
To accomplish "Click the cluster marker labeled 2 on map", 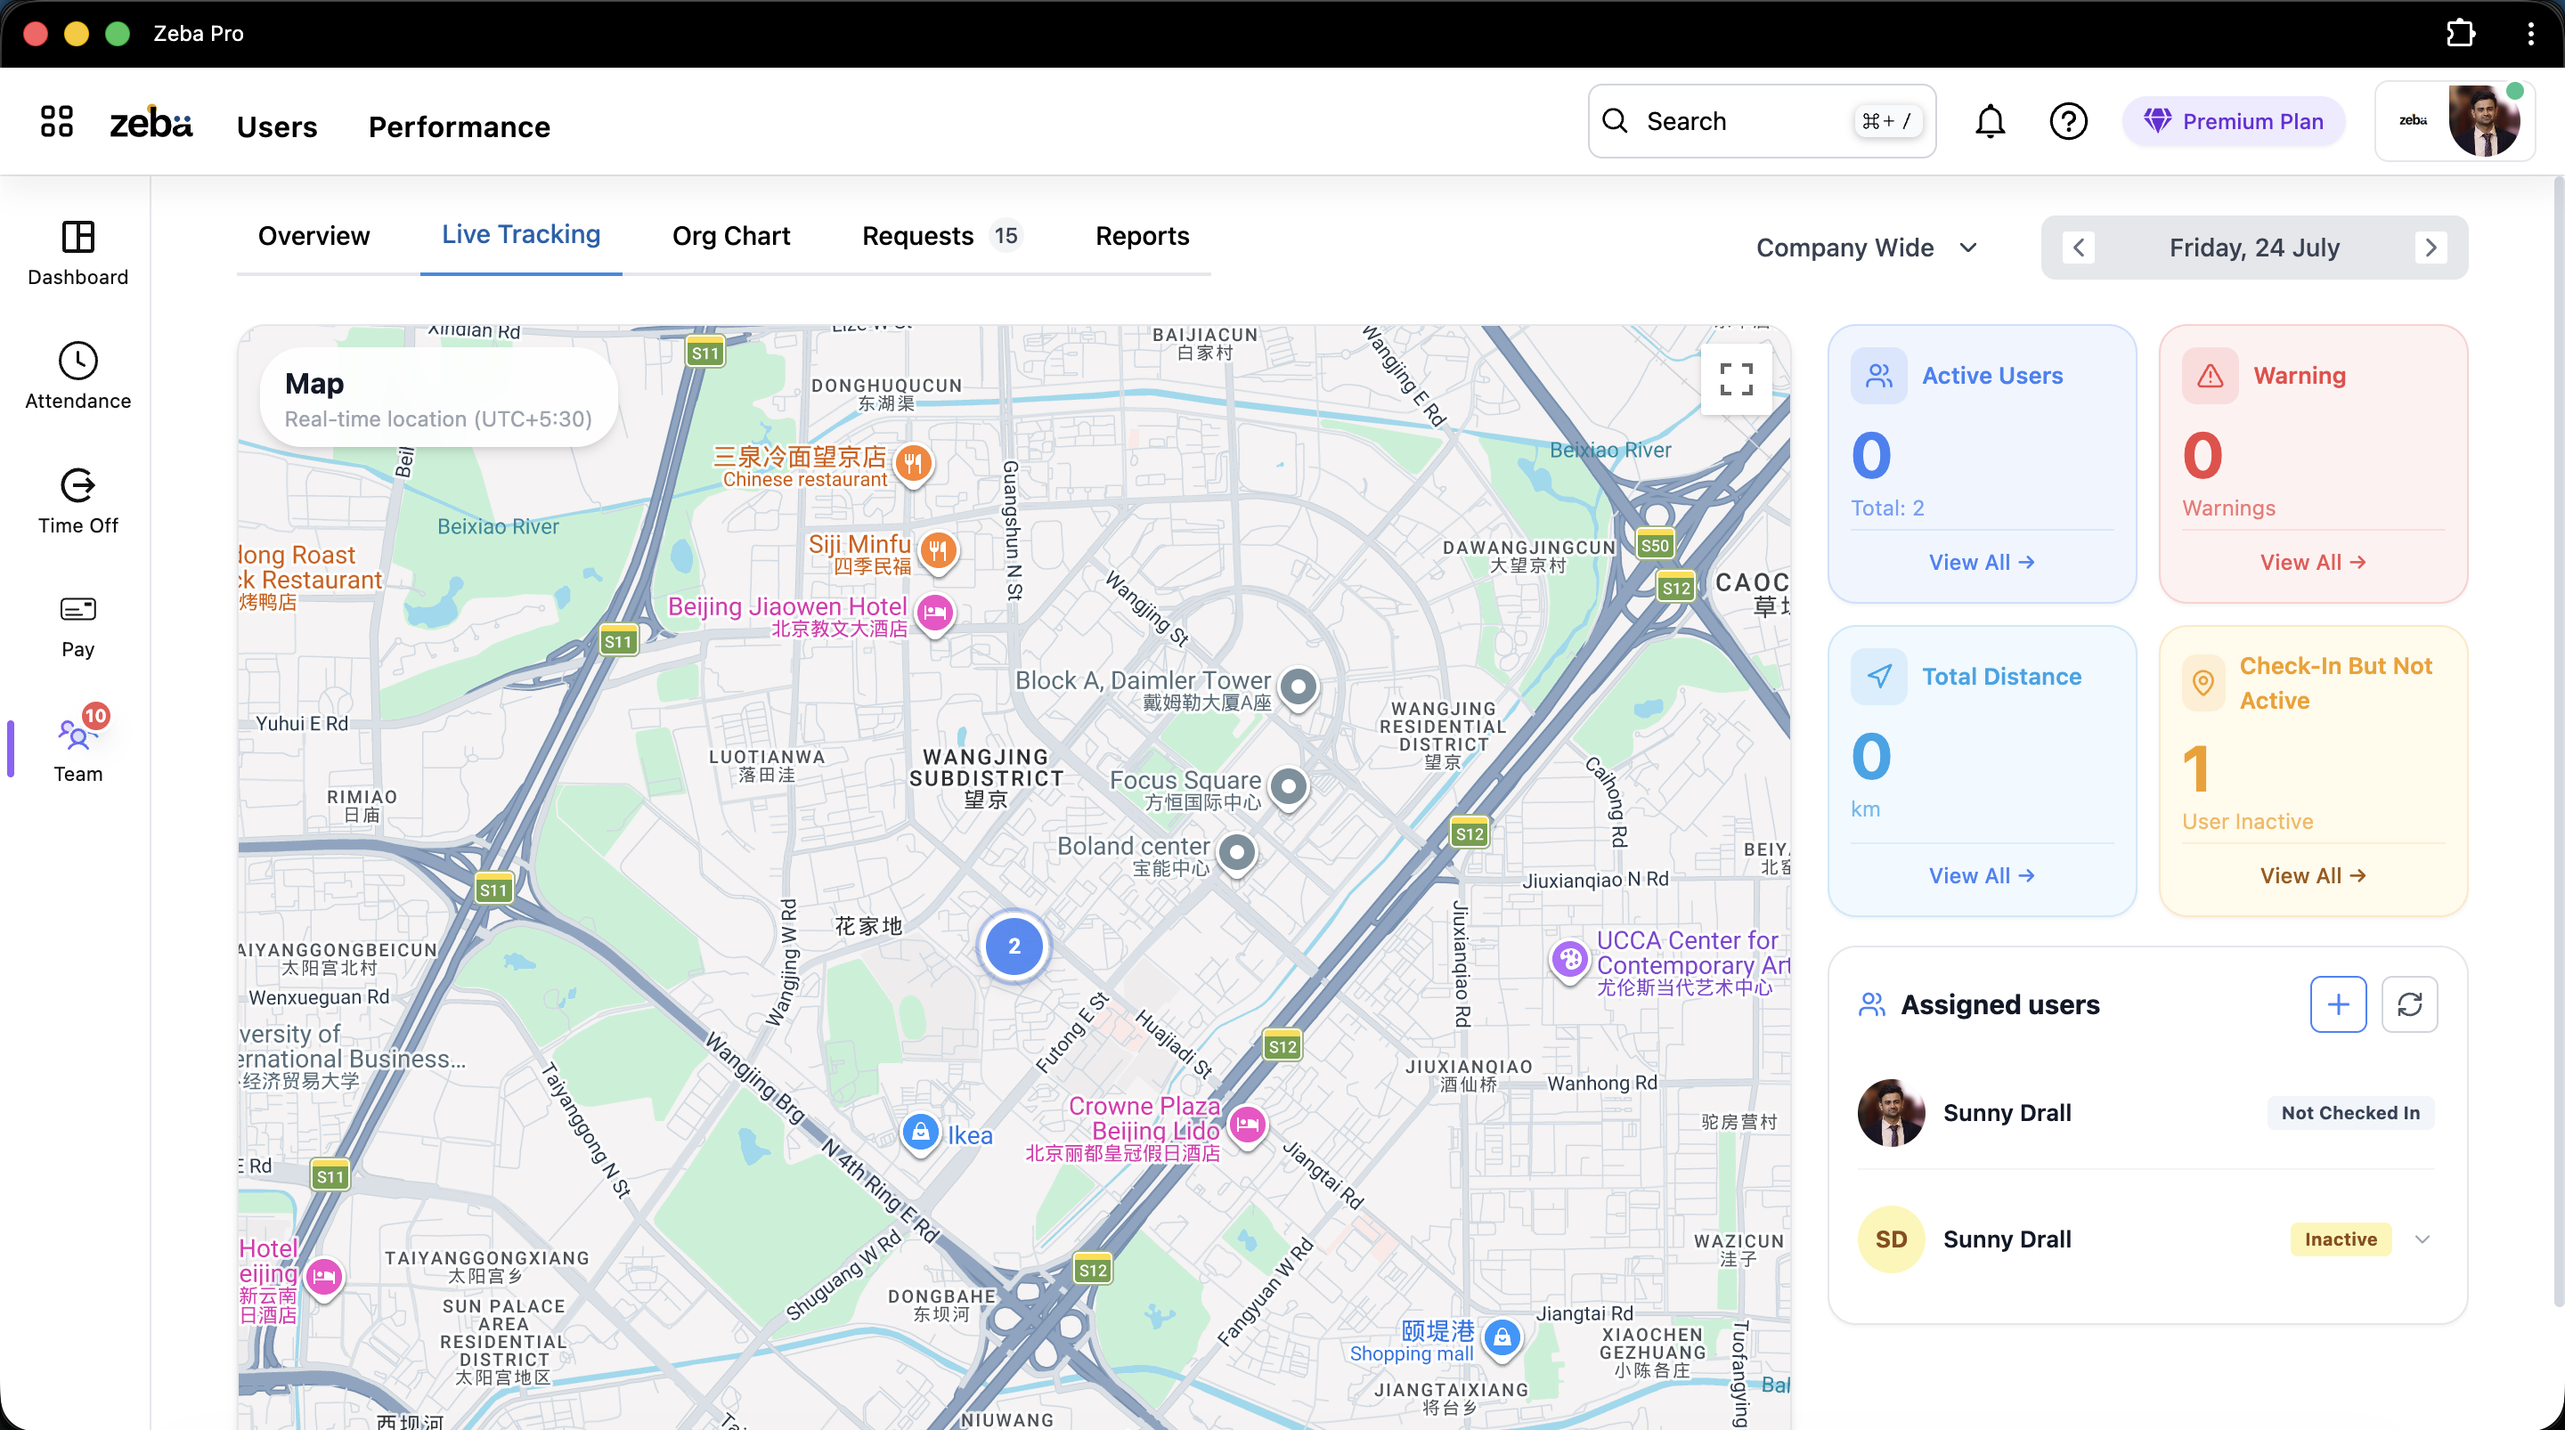I will pos(1014,946).
